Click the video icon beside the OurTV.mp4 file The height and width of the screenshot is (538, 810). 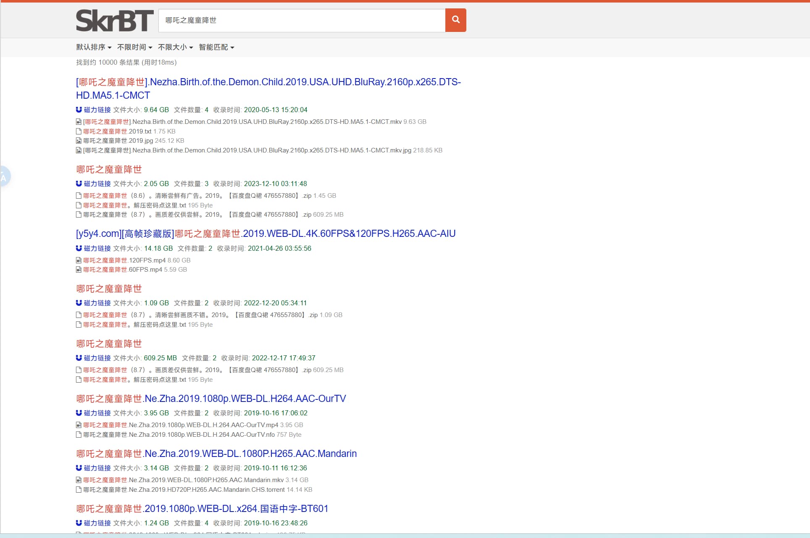tap(79, 425)
